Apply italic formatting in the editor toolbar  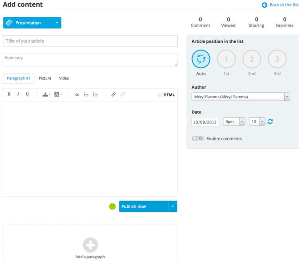(18, 95)
